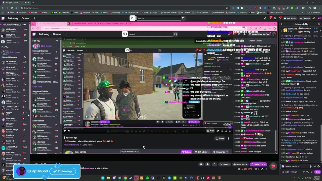Viewport: 322px width, 181px height.
Task: Open VOD player settings gear
Action: (218, 131)
